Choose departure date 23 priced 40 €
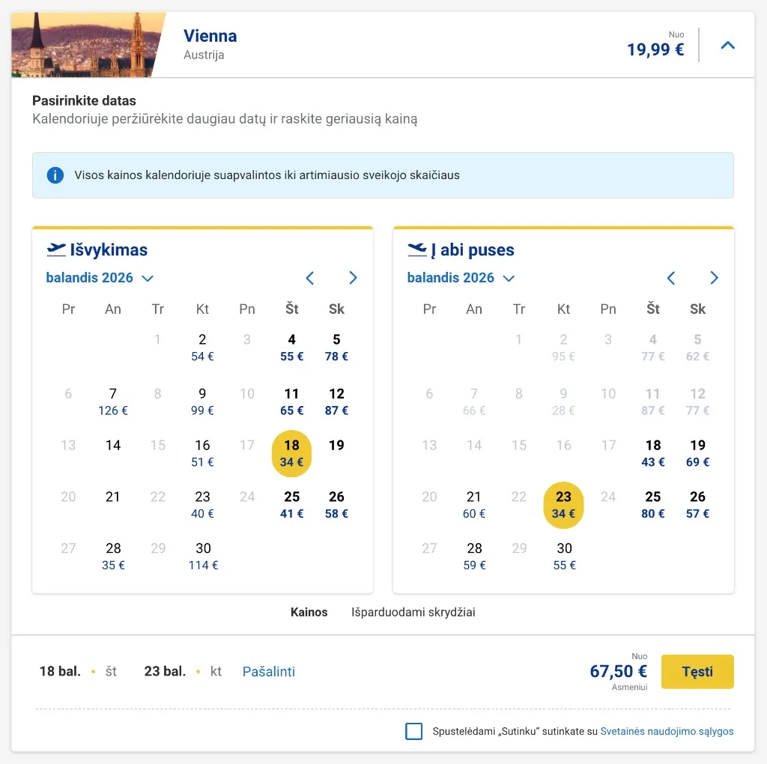 (202, 504)
